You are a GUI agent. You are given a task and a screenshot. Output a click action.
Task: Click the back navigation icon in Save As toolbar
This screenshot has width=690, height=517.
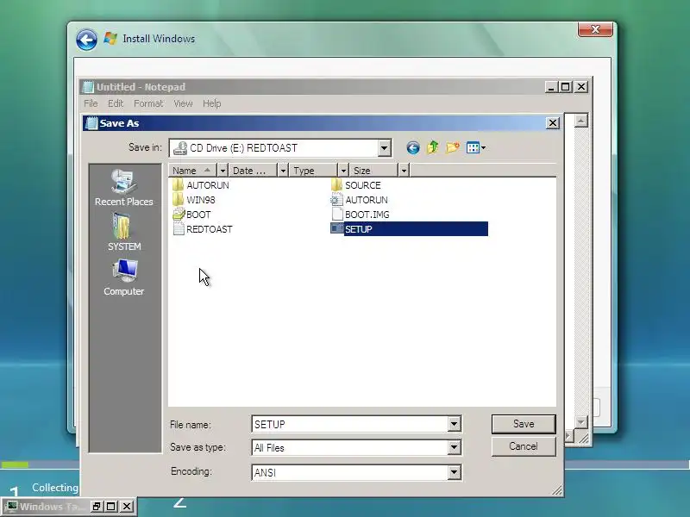413,147
